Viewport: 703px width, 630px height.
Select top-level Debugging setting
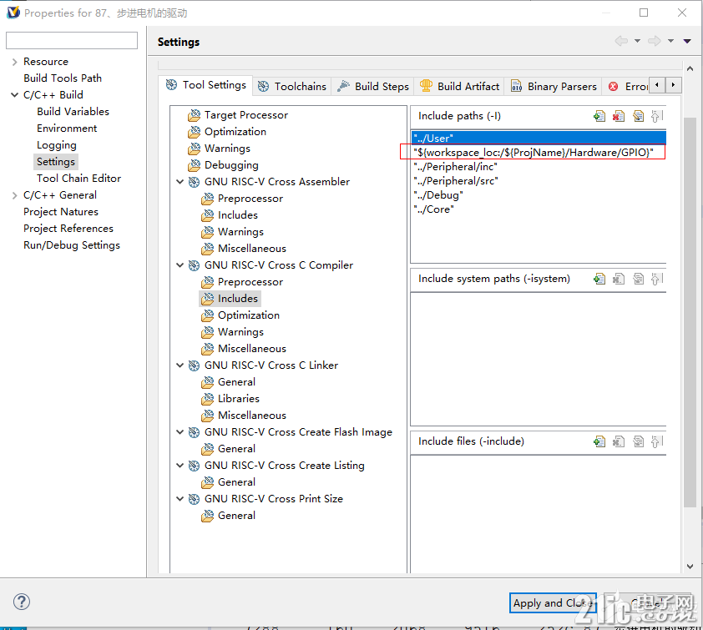point(231,165)
